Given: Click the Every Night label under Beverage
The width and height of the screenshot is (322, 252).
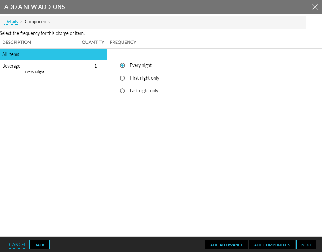Looking at the screenshot, I should pos(34,72).
